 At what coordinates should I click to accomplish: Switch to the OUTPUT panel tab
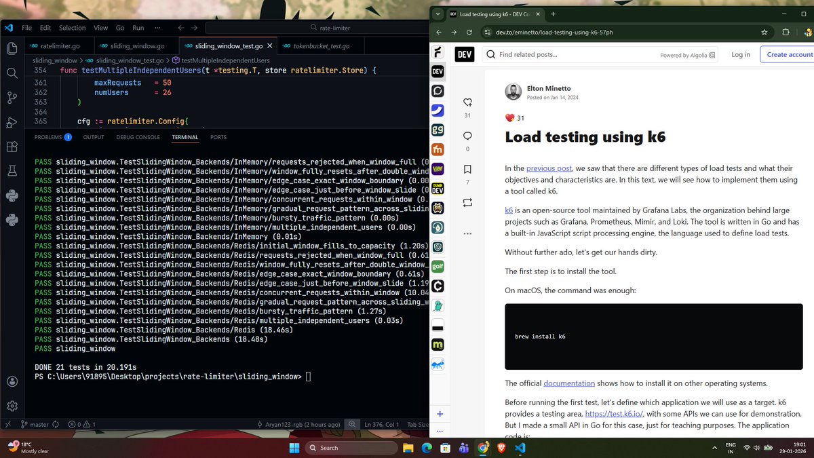pos(94,137)
